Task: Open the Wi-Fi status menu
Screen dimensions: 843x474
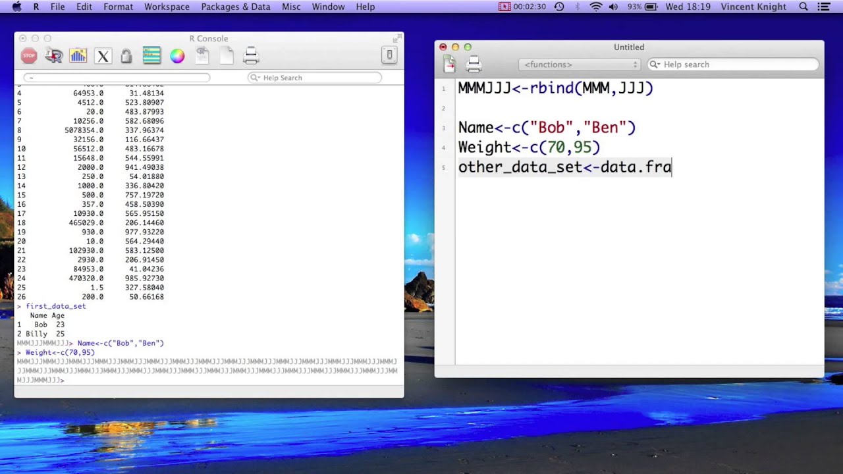Action: pyautogui.click(x=596, y=7)
